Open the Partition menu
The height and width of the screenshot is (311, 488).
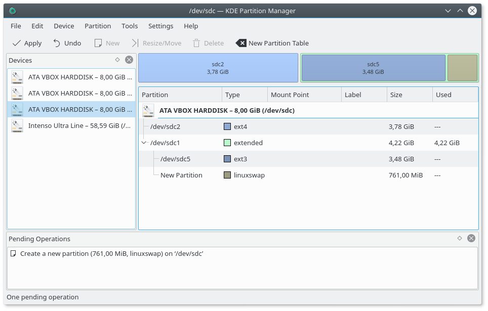tap(98, 26)
